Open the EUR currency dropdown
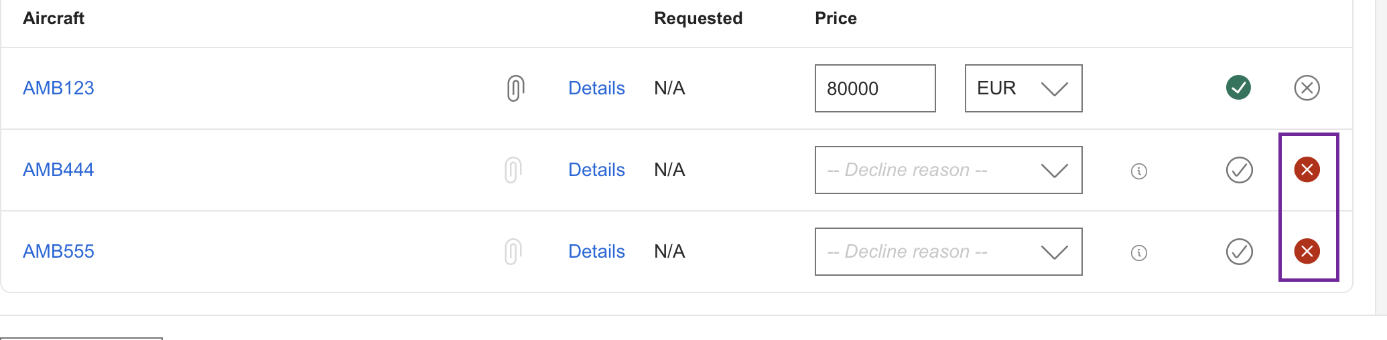 [x=1022, y=88]
